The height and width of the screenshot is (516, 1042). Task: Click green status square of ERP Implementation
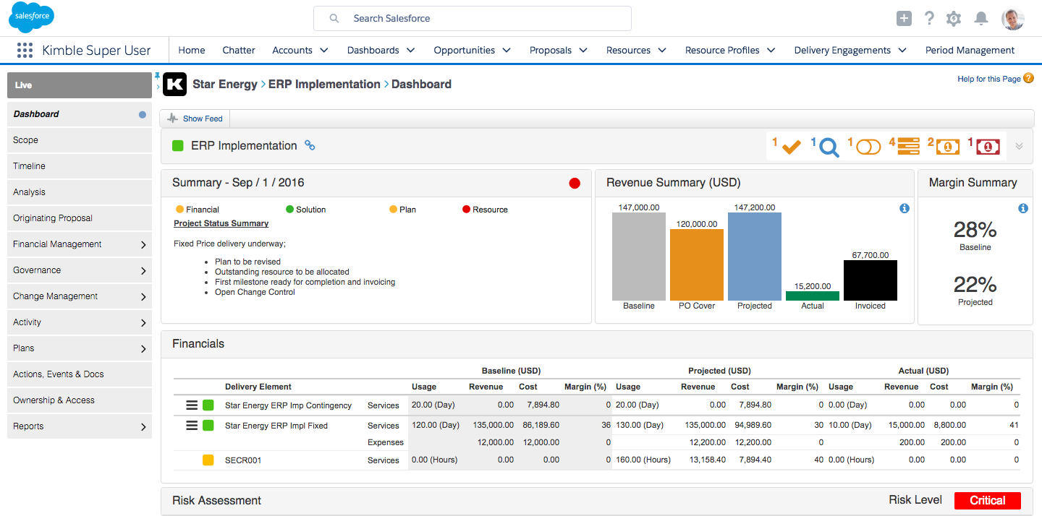[178, 146]
